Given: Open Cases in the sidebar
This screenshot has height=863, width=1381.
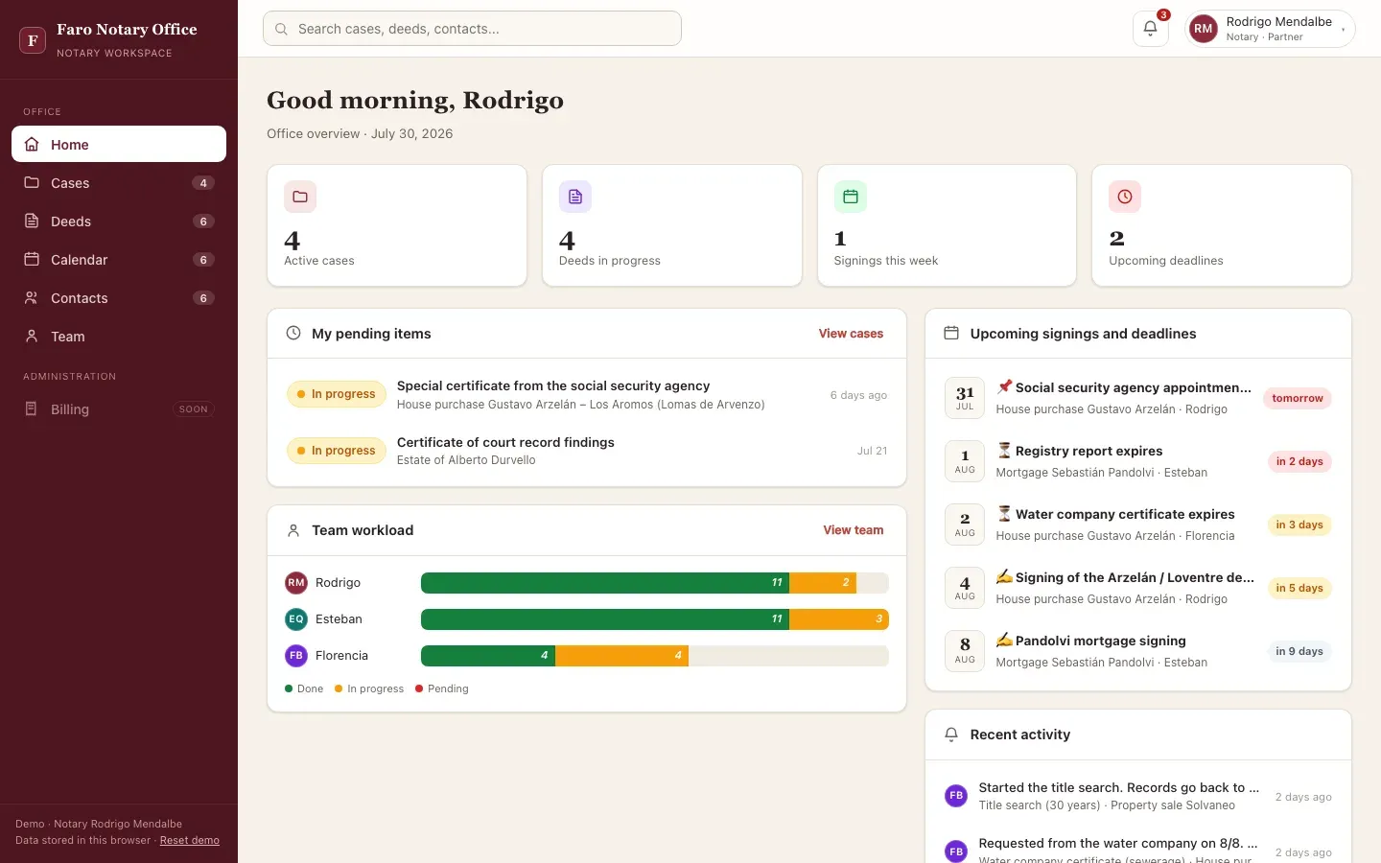Looking at the screenshot, I should coord(119,183).
